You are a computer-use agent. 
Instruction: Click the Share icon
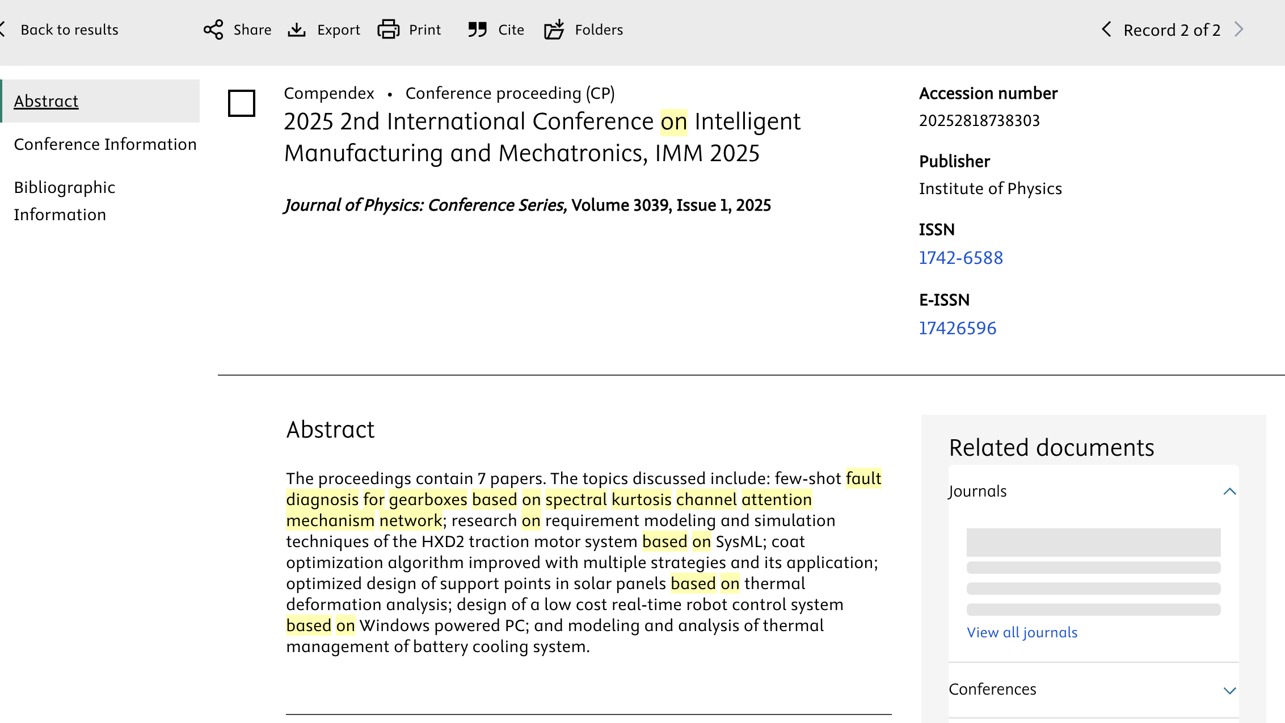coord(213,30)
